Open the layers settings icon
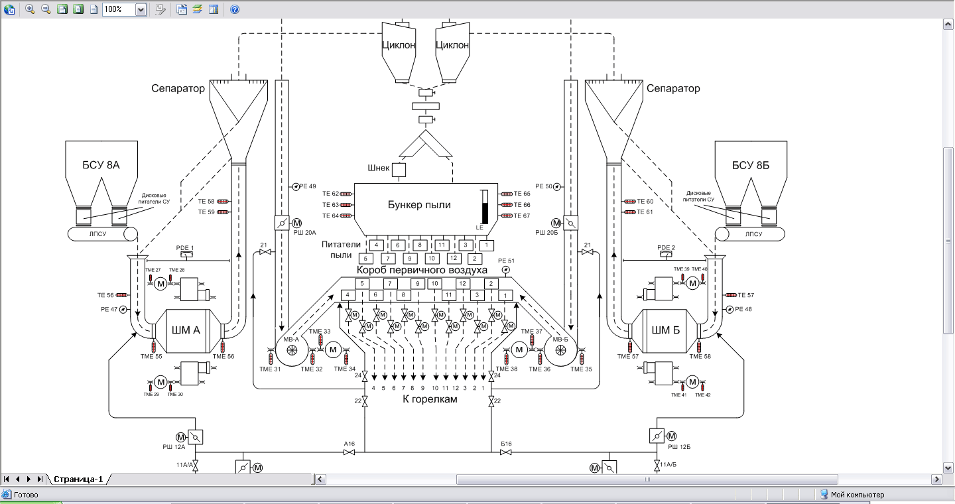This screenshot has width=955, height=504. pyautogui.click(x=198, y=9)
